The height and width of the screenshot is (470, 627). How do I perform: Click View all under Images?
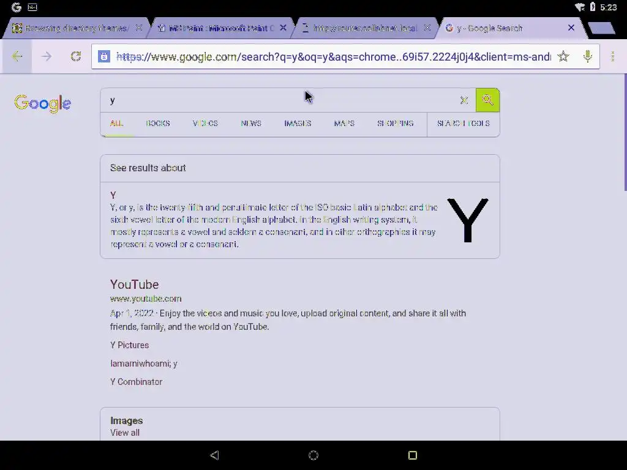tap(125, 433)
